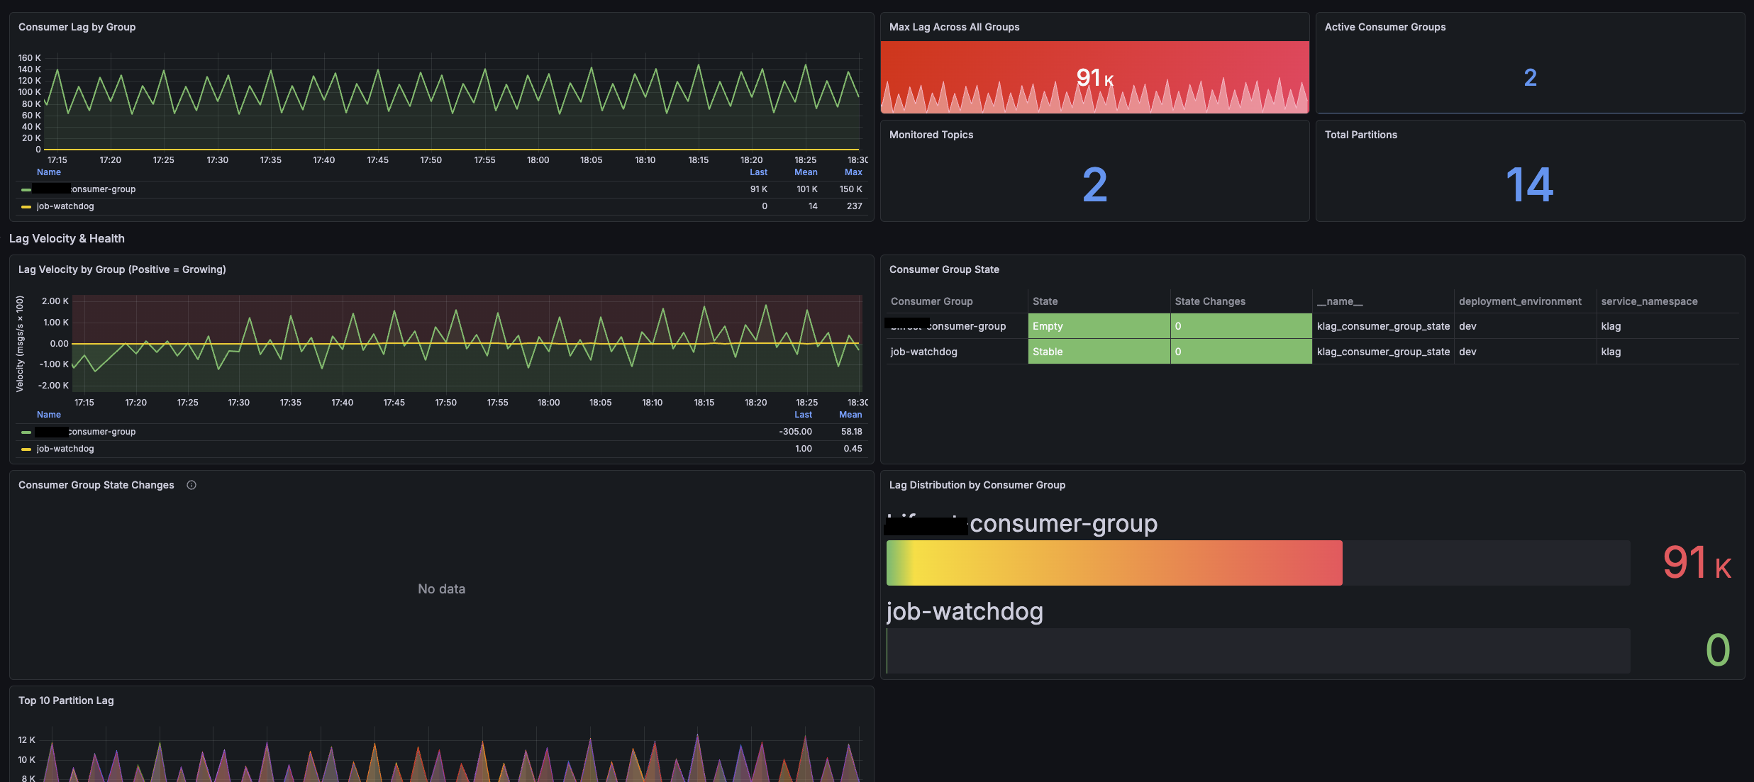Image resolution: width=1754 pixels, height=782 pixels.
Task: Sort Lag Velocity legend by Mean
Action: (850, 415)
